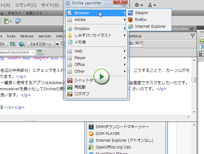Open related file h.css
This screenshot has height=154, width=204.
click(11, 36)
